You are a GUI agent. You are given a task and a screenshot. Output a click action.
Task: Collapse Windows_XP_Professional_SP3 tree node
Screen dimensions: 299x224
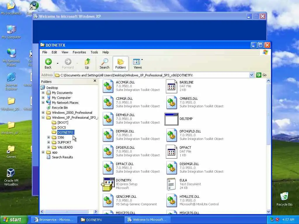[43, 117]
